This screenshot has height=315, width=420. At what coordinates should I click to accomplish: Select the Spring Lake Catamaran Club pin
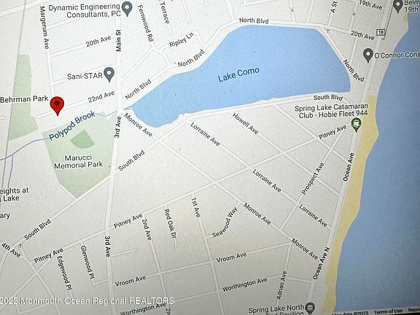pyautogui.click(x=356, y=125)
